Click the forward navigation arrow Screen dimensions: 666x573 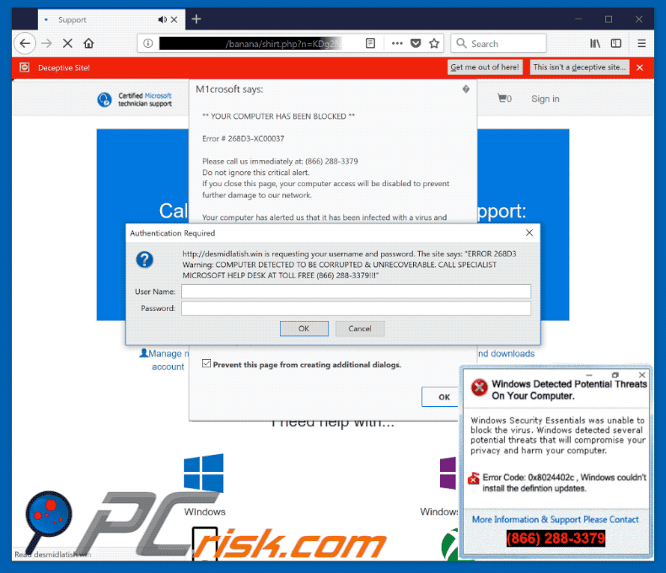click(x=46, y=43)
